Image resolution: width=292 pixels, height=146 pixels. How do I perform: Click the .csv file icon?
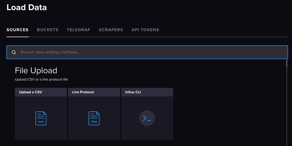click(41, 118)
